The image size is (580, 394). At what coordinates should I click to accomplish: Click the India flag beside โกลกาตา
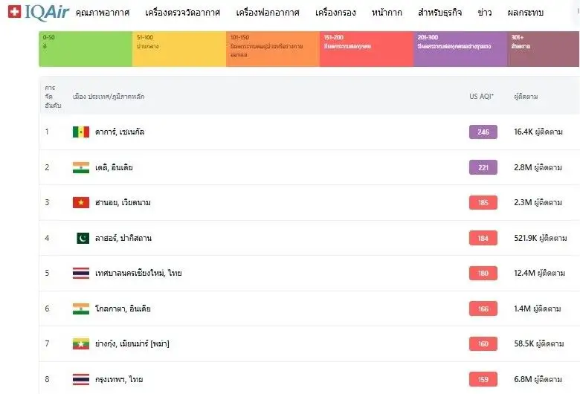[x=81, y=309]
